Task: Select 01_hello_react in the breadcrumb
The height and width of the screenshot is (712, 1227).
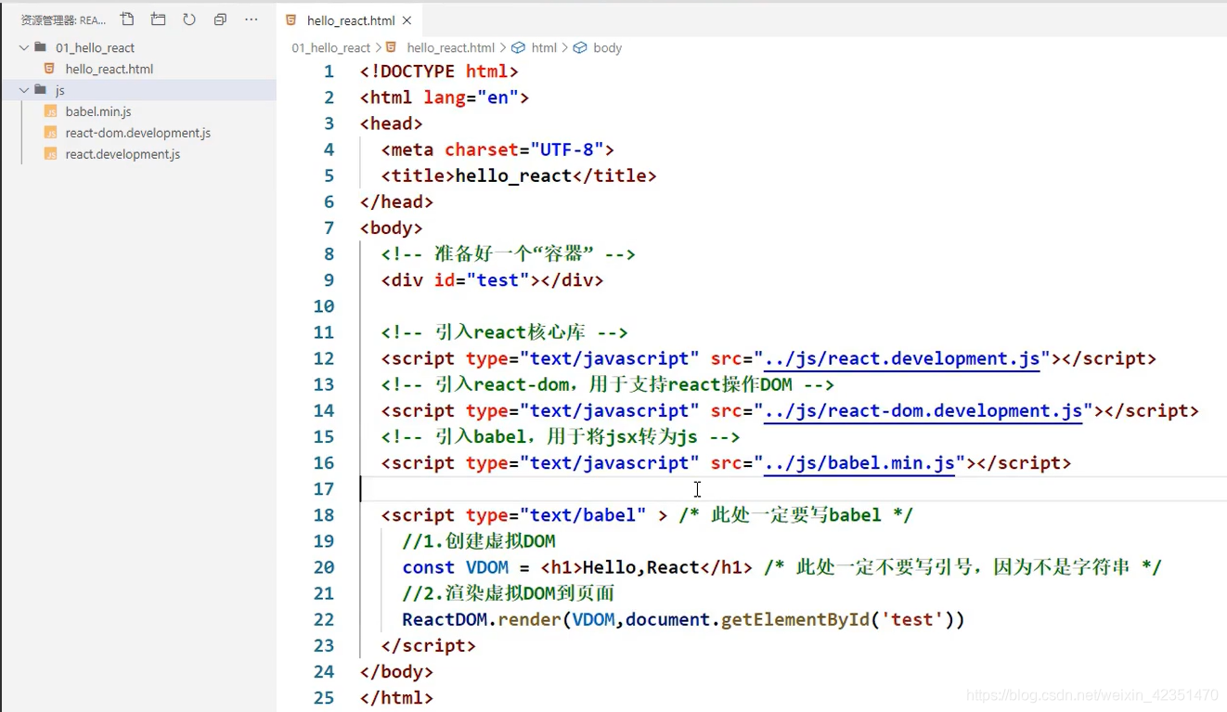Action: click(x=331, y=47)
